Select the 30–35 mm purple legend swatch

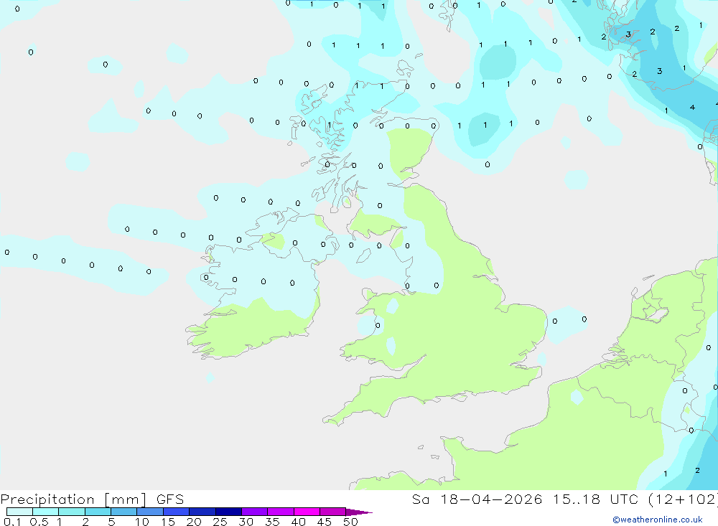pyautogui.click(x=255, y=512)
